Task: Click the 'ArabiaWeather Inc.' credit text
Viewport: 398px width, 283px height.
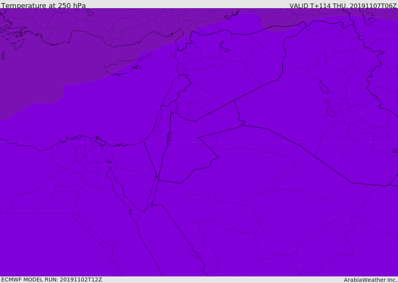Action: [370, 280]
